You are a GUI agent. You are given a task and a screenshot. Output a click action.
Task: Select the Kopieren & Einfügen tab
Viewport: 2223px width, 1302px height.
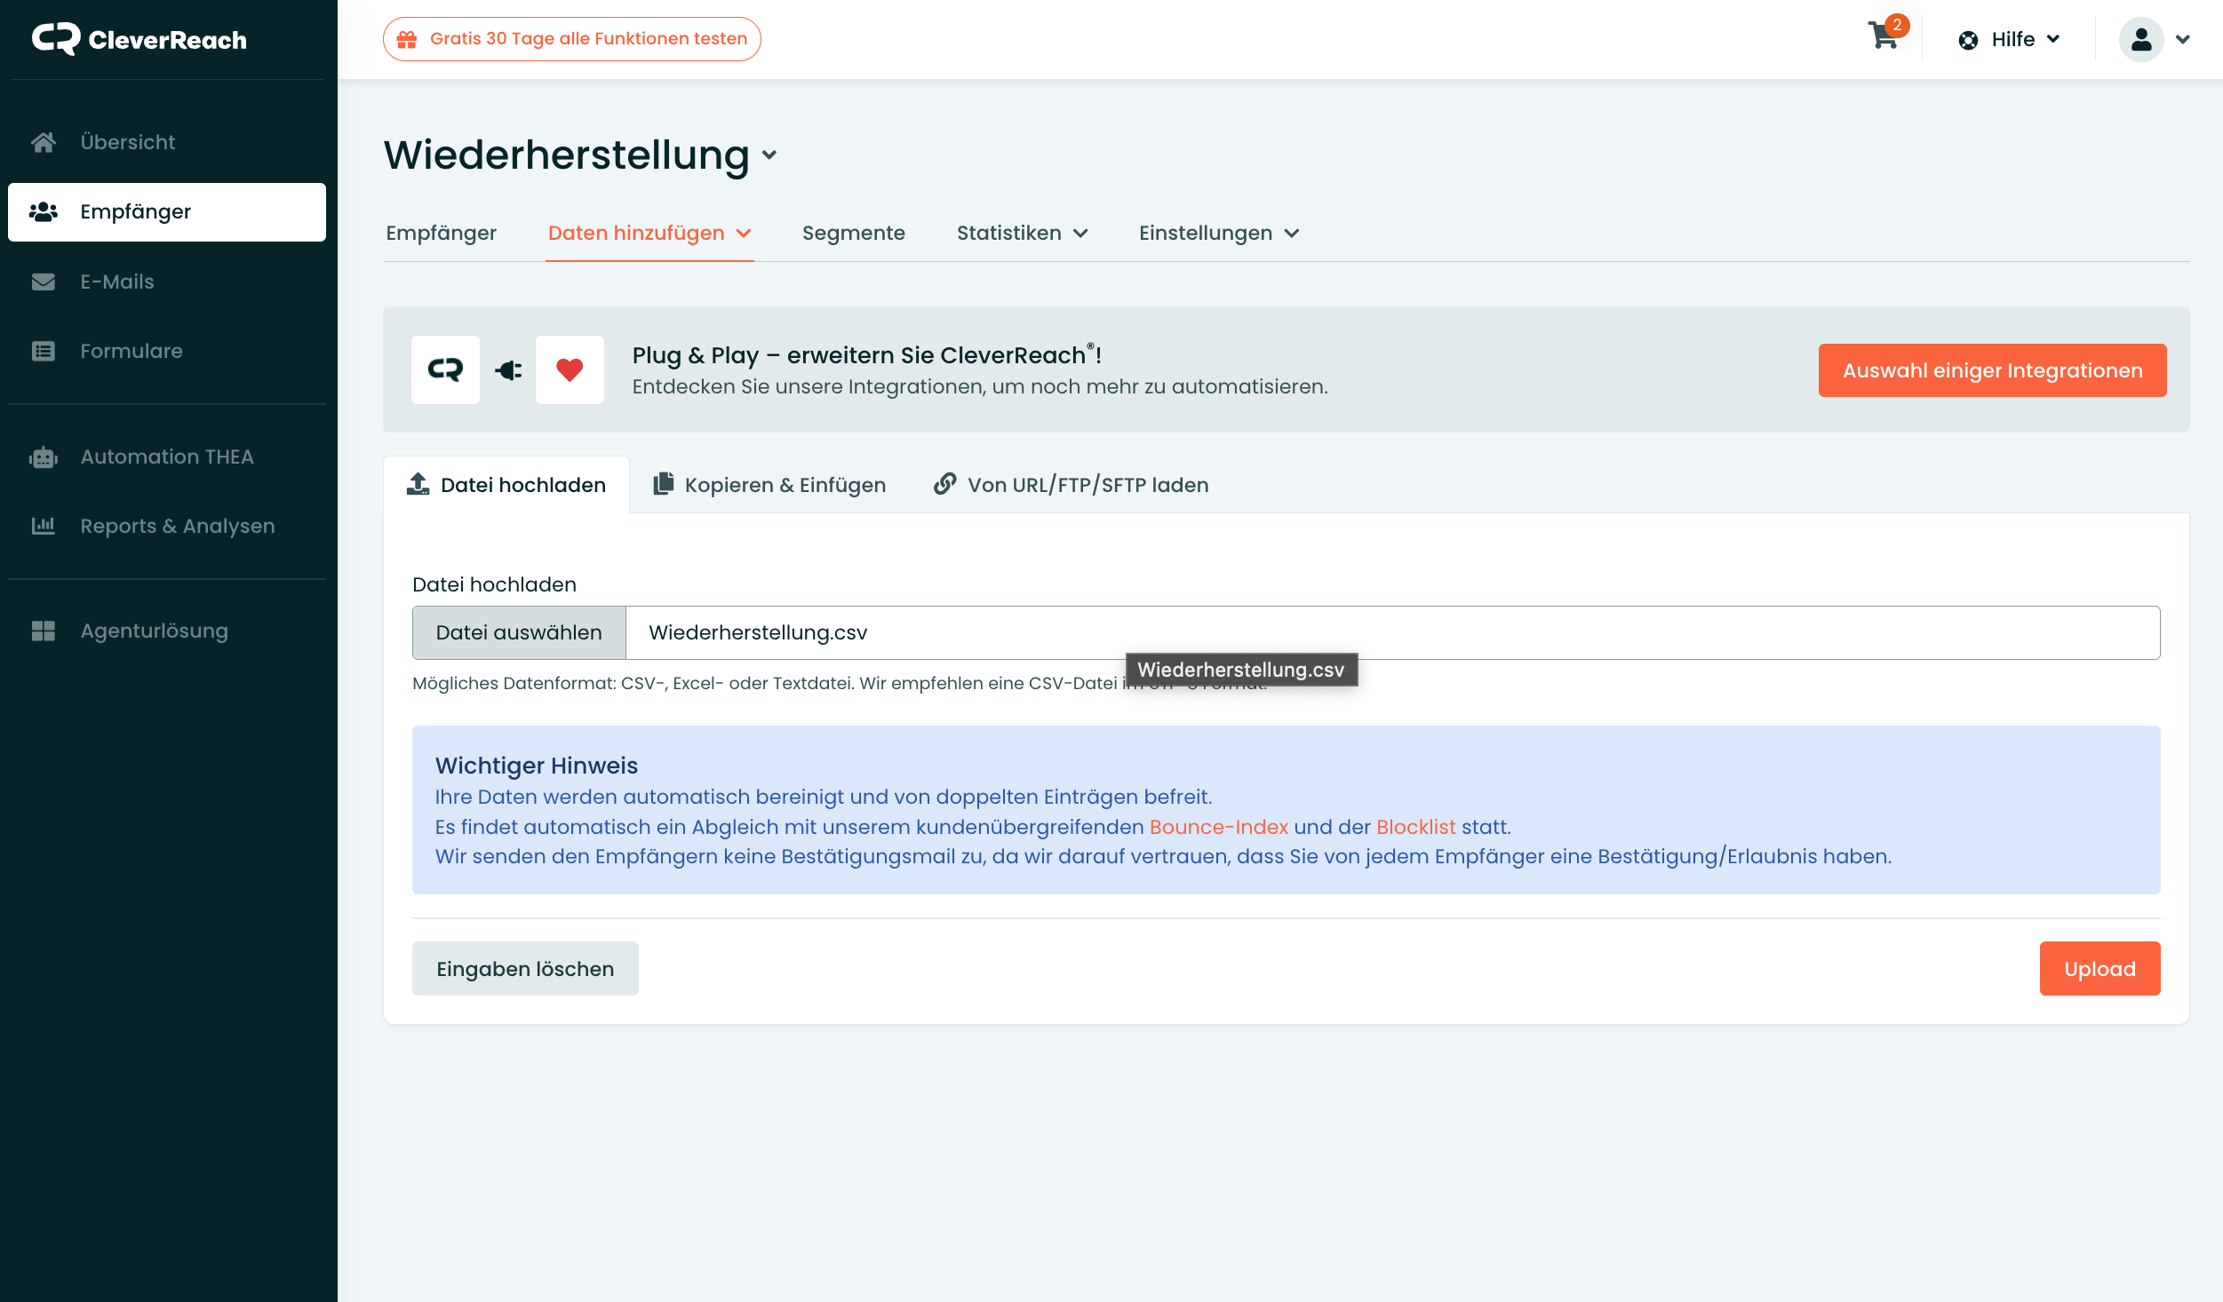(x=769, y=485)
